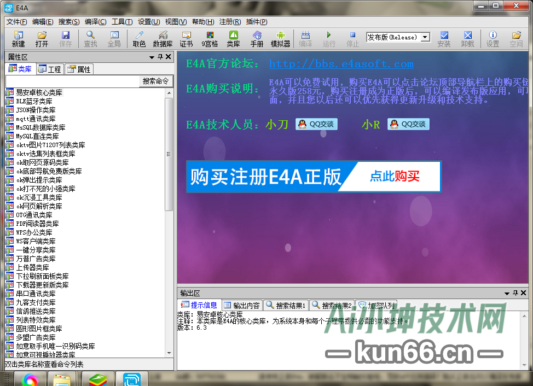Open the file explorer taskbar icon
The height and width of the screenshot is (386, 533).
[61, 379]
